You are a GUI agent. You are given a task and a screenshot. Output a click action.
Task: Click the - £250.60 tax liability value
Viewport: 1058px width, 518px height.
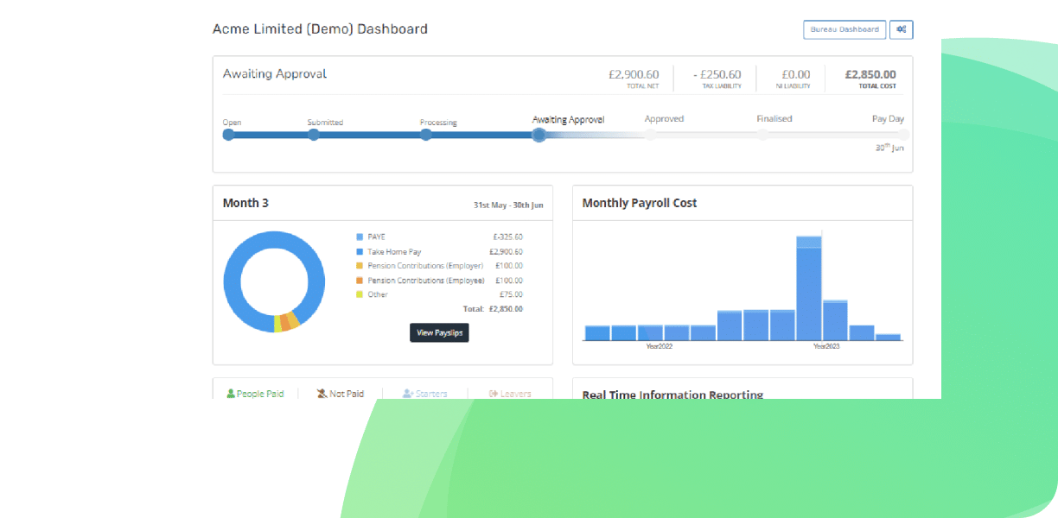tap(717, 74)
